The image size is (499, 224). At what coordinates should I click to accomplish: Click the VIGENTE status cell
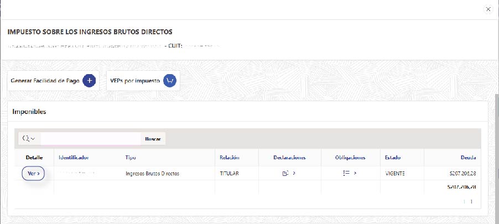tap(395, 174)
